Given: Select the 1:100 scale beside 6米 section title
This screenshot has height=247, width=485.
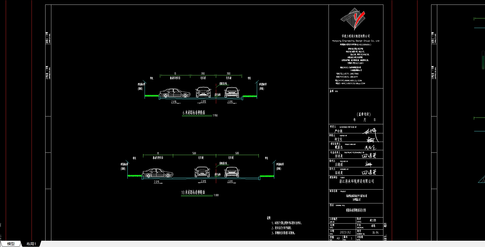Looking at the screenshot, I should 215,115.
